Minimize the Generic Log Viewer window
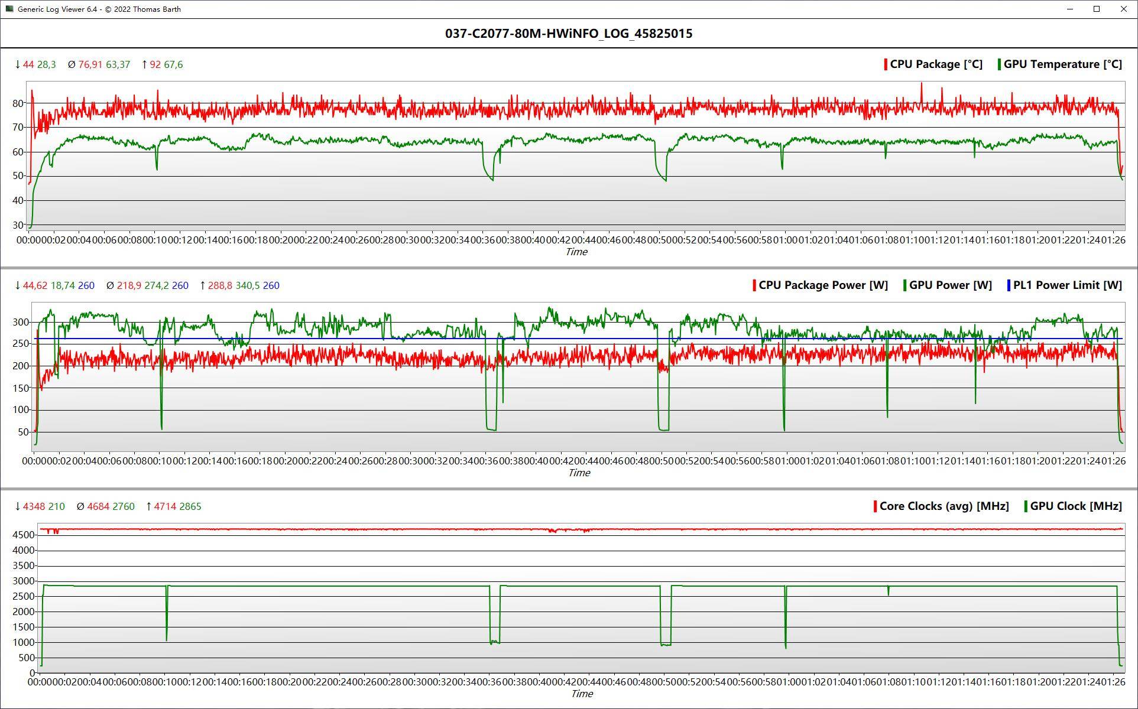 pos(1070,9)
